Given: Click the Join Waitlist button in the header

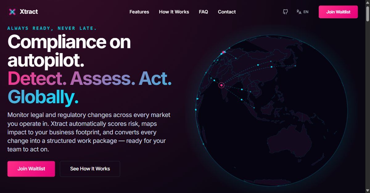Looking at the screenshot, I should pyautogui.click(x=338, y=12).
